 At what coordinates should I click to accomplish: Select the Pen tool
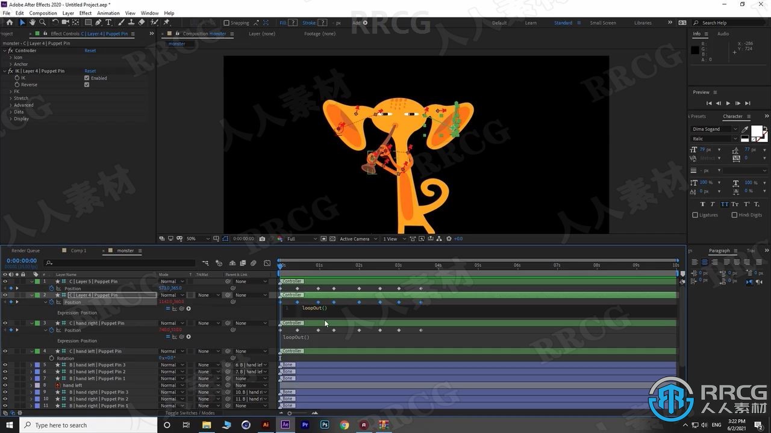pos(98,22)
